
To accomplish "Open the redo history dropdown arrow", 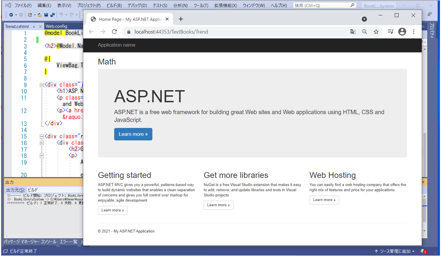I will [76, 15].
